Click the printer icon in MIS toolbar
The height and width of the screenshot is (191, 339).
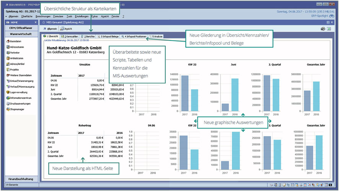[323, 29]
